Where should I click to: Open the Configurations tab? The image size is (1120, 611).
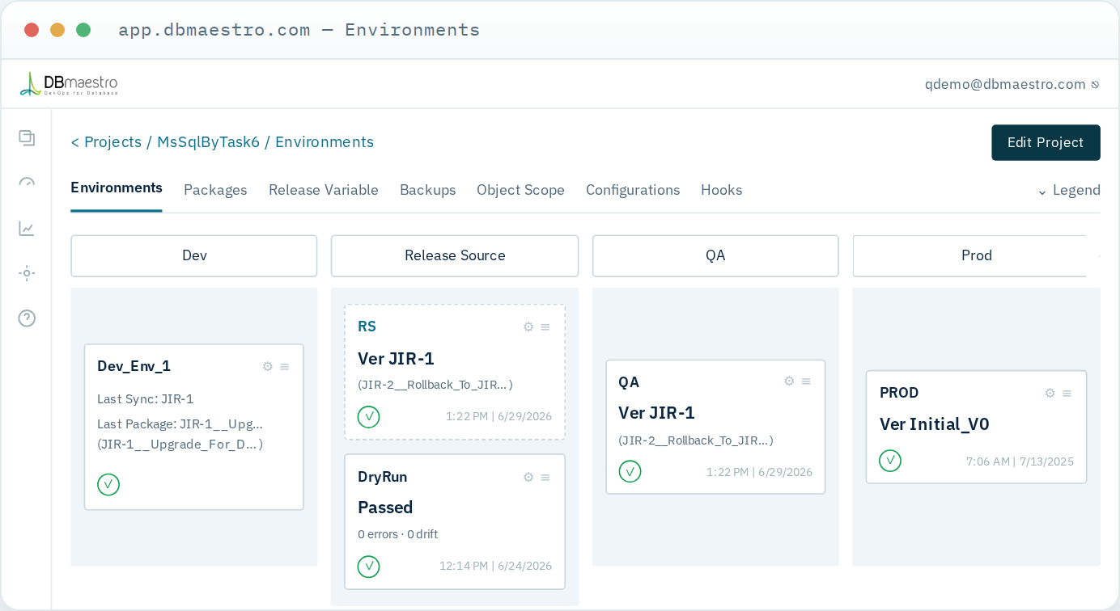[633, 190]
